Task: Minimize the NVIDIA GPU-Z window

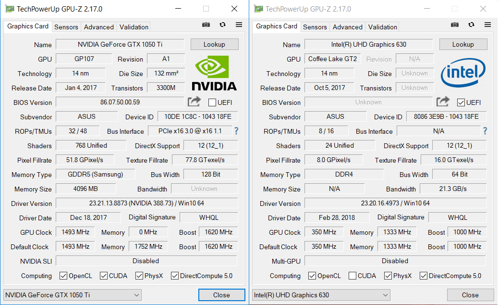Action: point(178,9)
